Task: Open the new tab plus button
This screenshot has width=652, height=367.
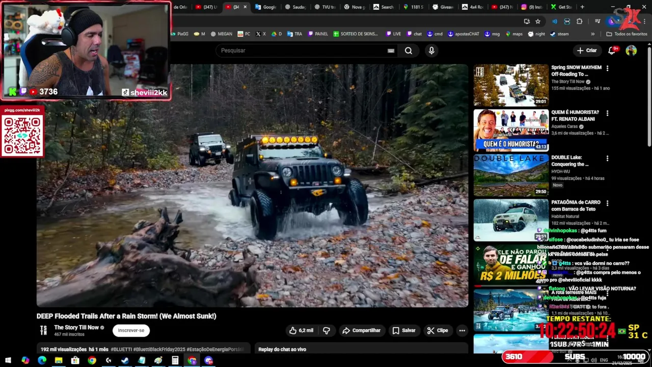Action: pos(582,7)
